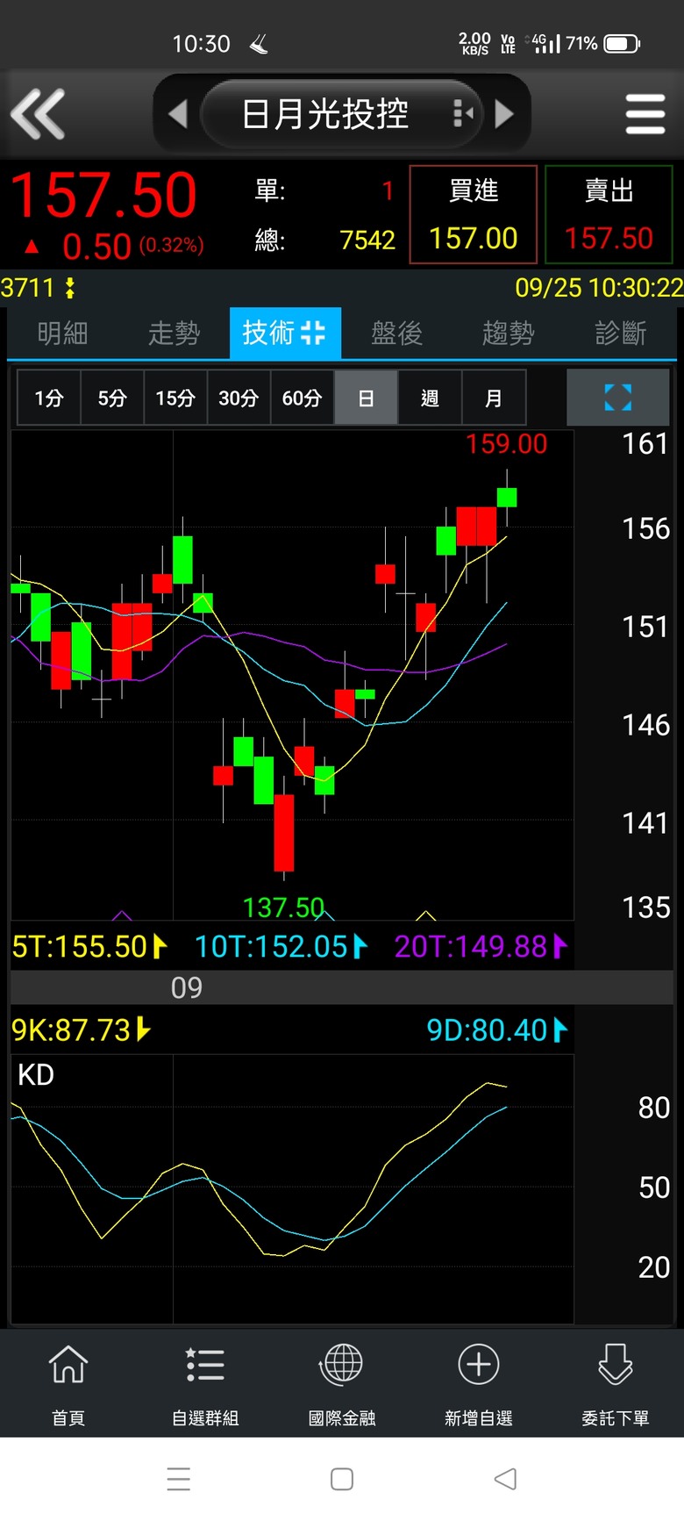Viewport: 684px width, 1521px height.
Task: Tap the price change 0.50 (0.32%)
Action: [x=132, y=247]
